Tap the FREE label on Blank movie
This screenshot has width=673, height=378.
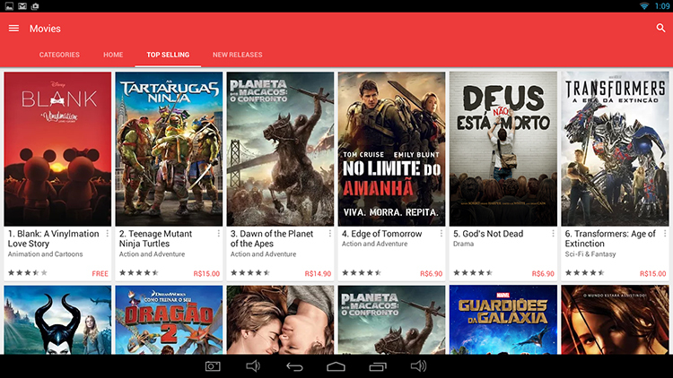coord(100,273)
